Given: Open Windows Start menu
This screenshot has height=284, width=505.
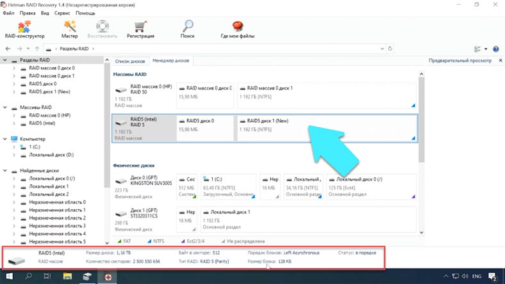Looking at the screenshot, I should (10, 276).
